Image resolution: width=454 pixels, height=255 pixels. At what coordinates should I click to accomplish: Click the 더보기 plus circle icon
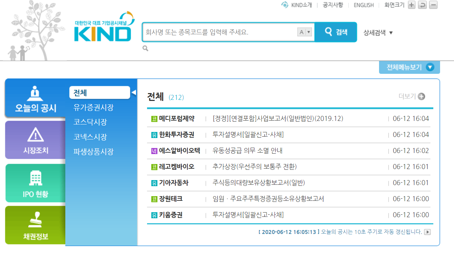click(x=422, y=96)
